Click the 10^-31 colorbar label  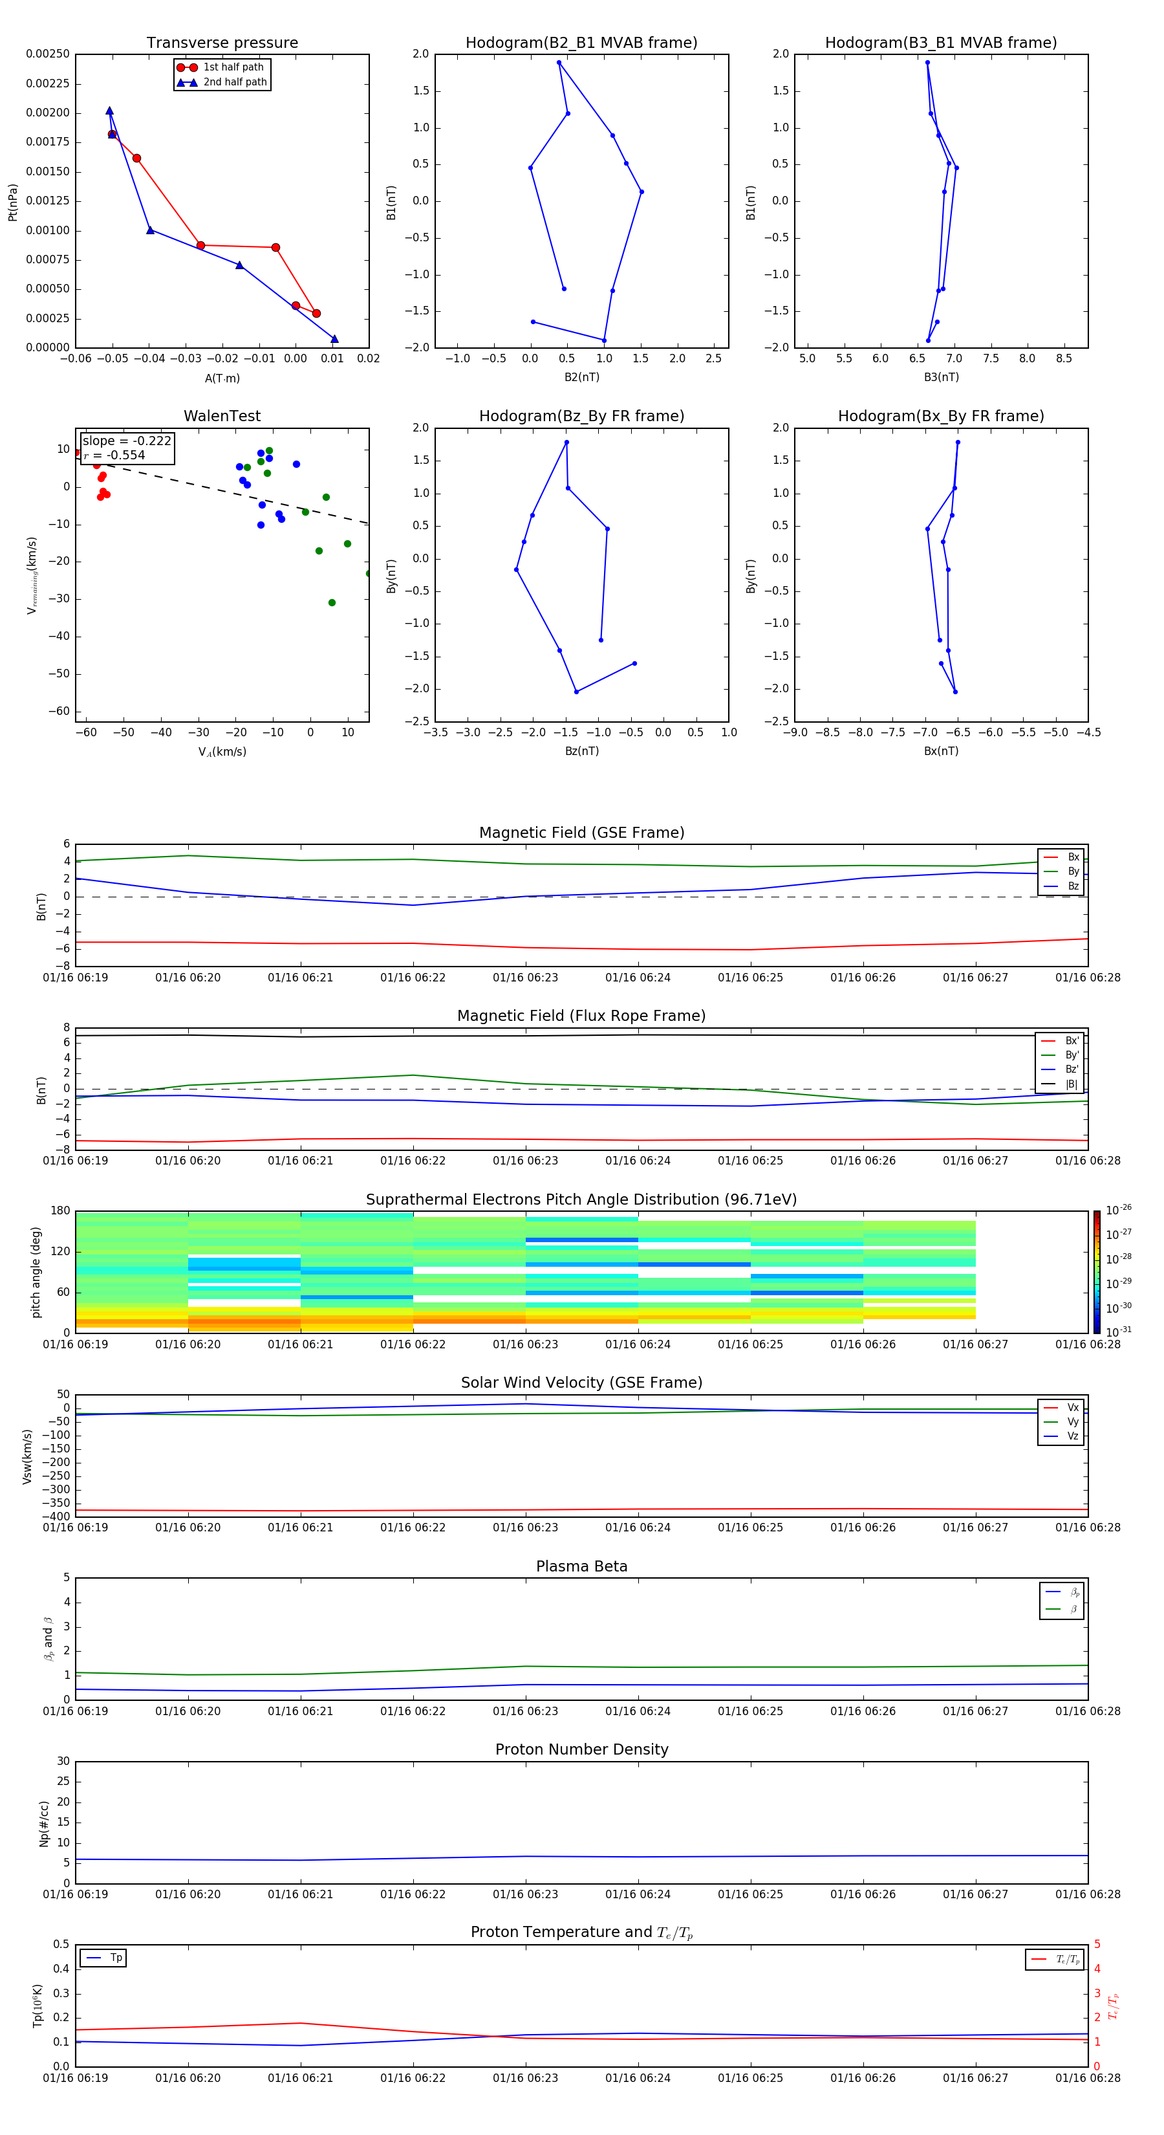pos(1119,1332)
